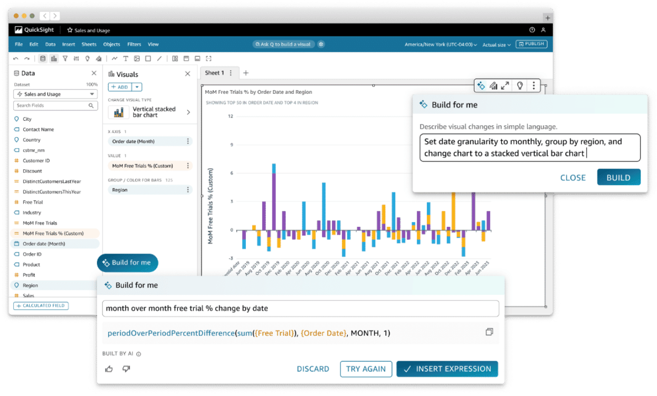
Task: Switch to the Sheet 1 tab
Action: [215, 73]
